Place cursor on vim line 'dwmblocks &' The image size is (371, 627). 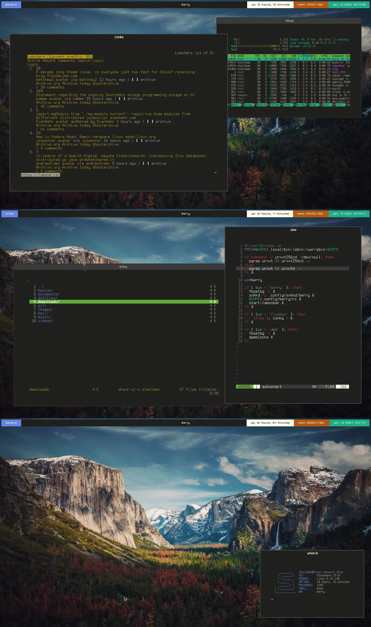point(261,337)
